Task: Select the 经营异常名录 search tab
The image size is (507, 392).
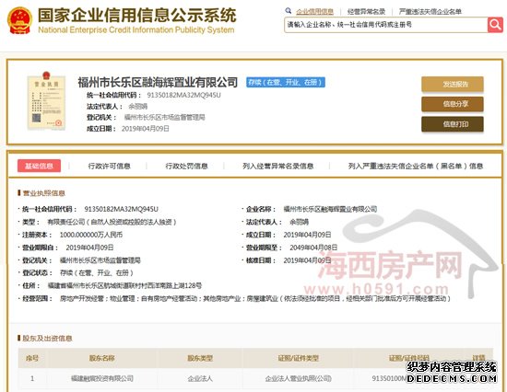Action: coord(366,12)
